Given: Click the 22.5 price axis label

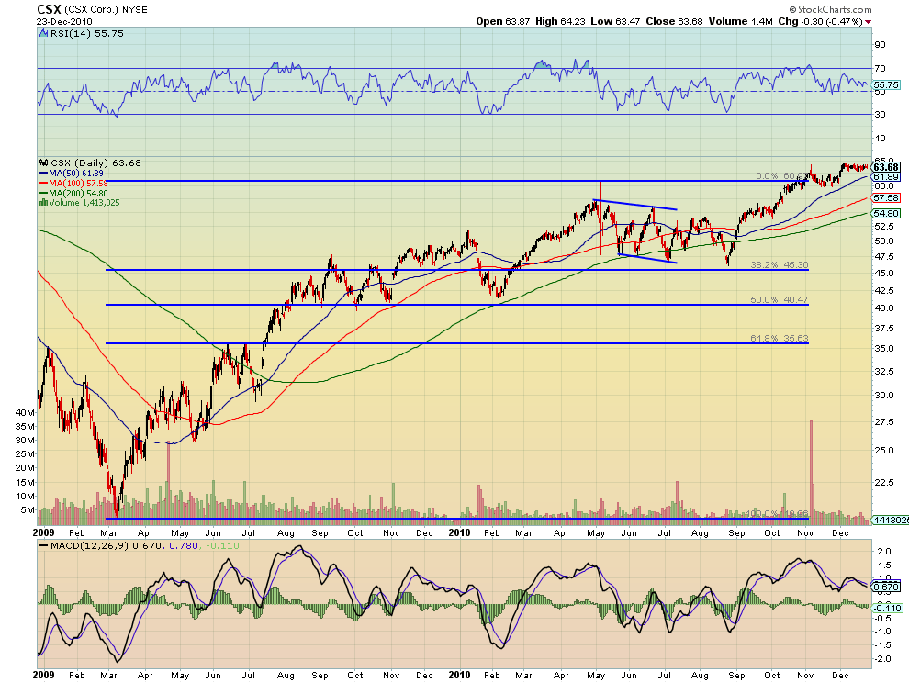Looking at the screenshot, I should point(882,482).
